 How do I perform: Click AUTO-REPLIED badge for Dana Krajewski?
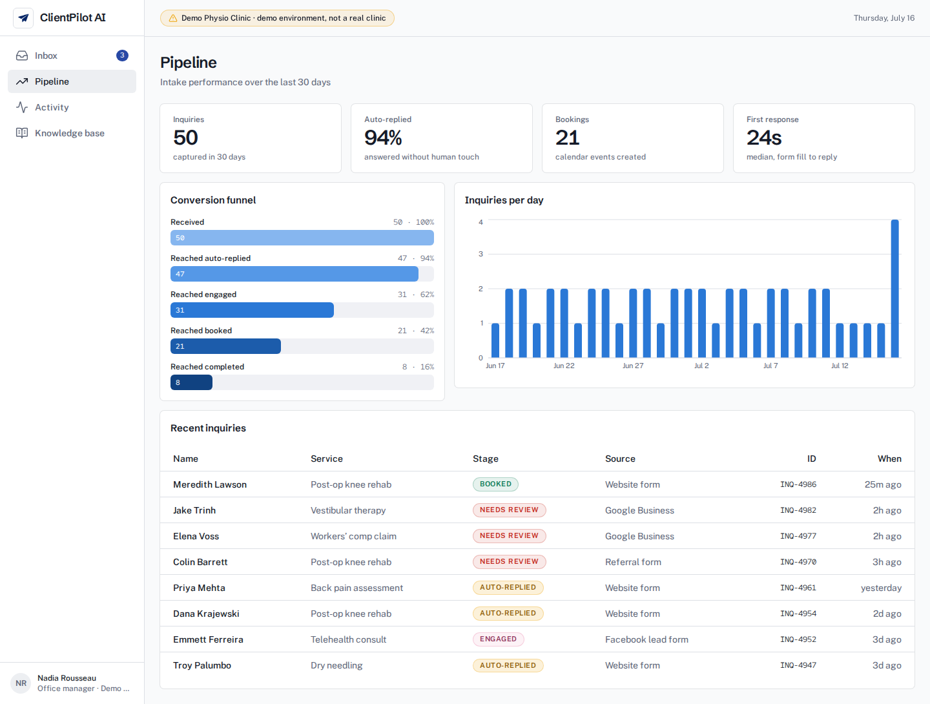[508, 614]
